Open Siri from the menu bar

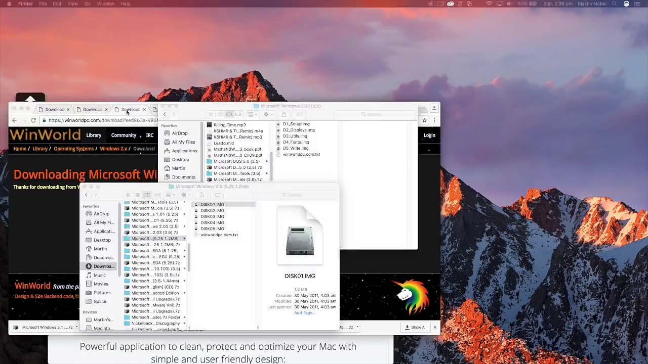click(x=626, y=4)
